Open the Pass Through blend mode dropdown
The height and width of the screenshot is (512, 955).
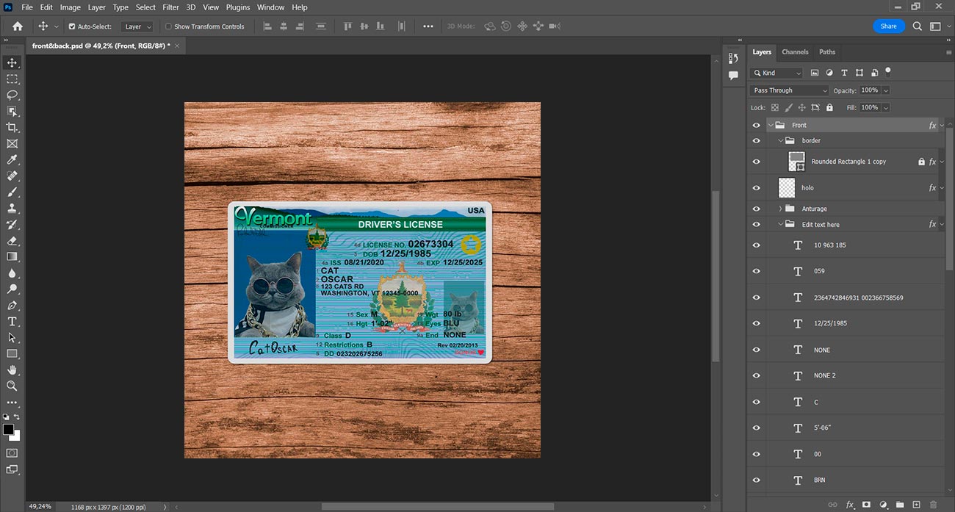coord(789,90)
